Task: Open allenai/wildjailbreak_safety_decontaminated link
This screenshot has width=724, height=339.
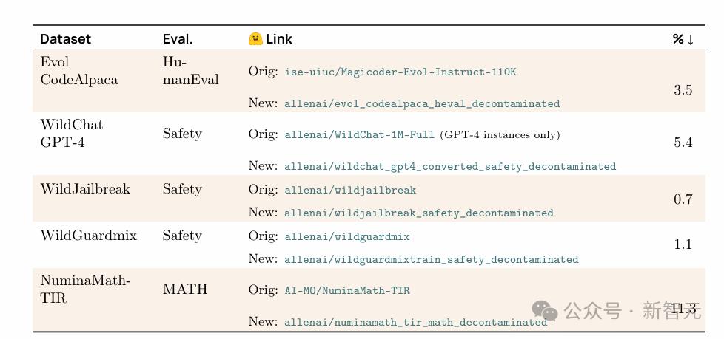Action: tap(419, 213)
